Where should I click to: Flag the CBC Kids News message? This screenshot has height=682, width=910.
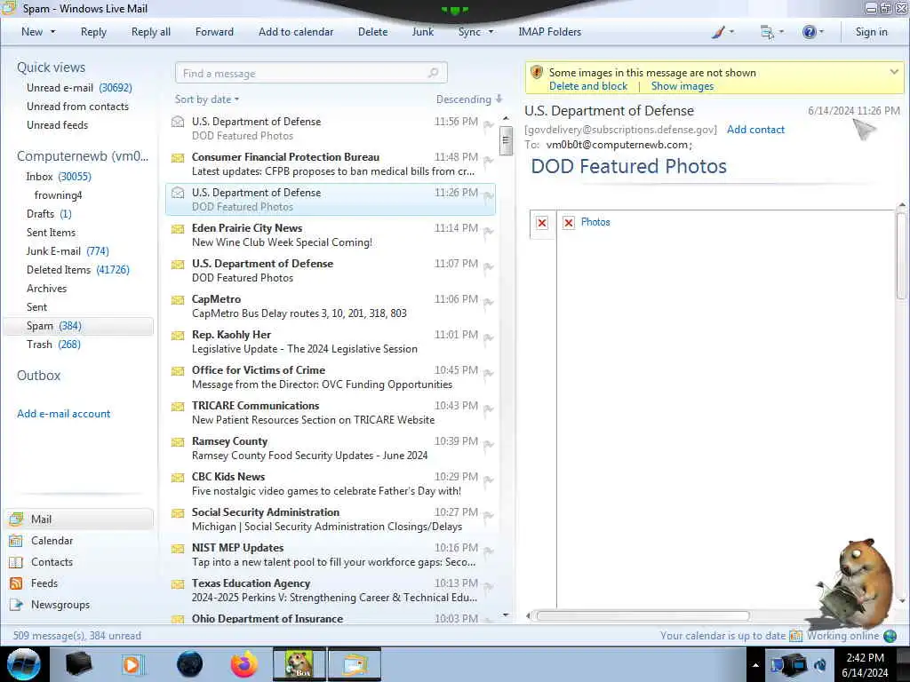coord(488,479)
